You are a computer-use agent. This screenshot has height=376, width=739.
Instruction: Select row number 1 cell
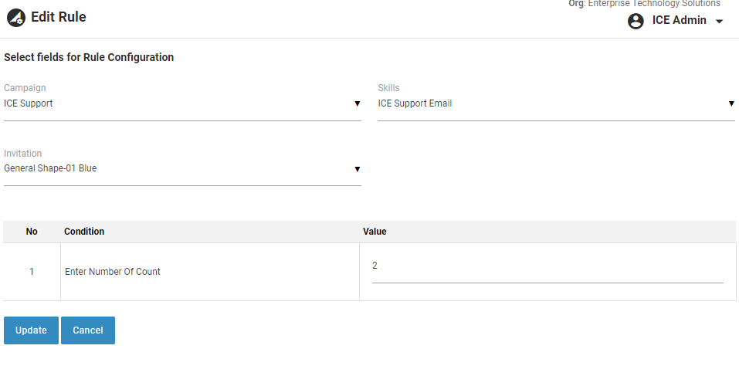32,272
